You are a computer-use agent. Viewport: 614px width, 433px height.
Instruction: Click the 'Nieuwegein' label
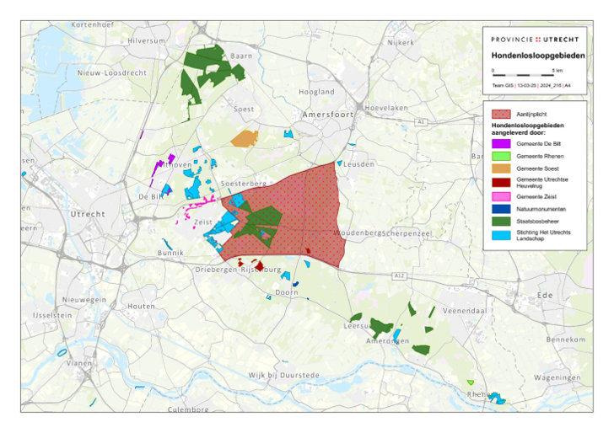pyautogui.click(x=84, y=300)
